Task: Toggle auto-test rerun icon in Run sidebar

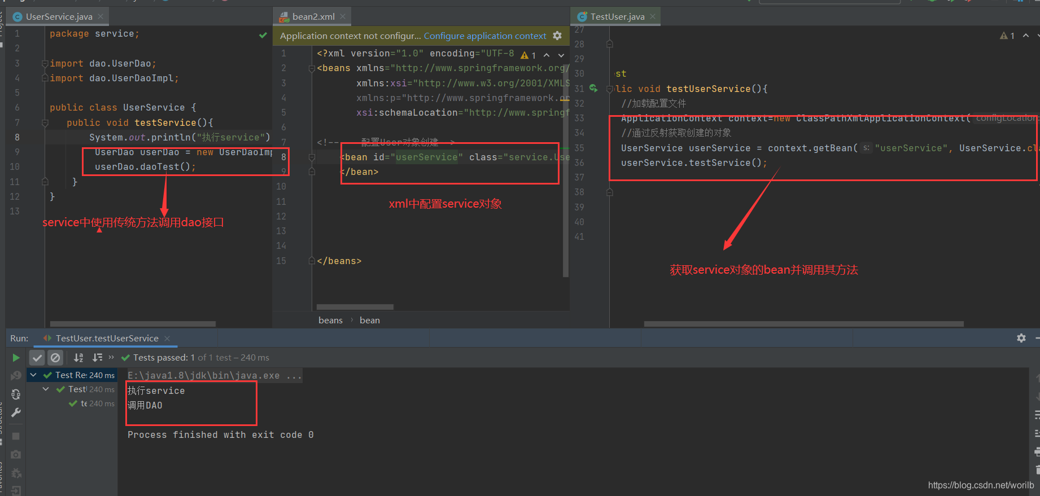Action: (16, 394)
